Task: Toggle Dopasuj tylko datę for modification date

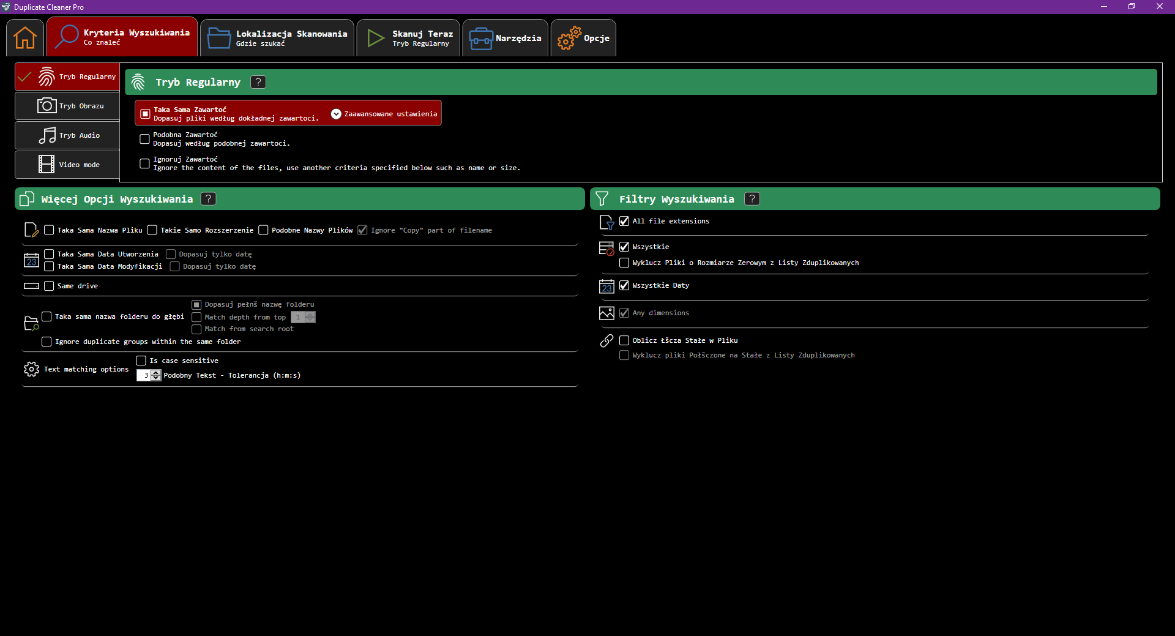Action: pos(174,266)
